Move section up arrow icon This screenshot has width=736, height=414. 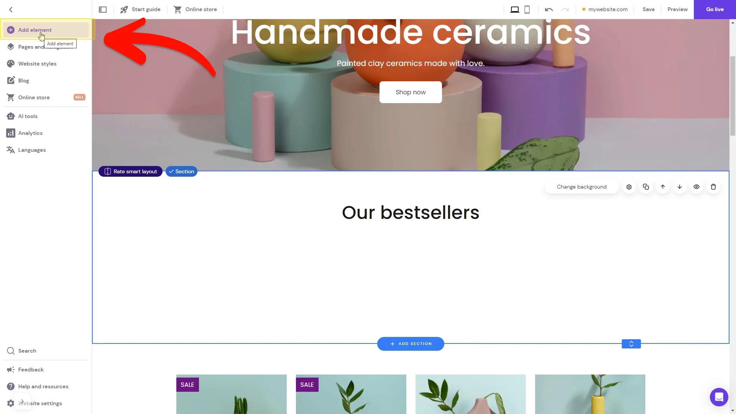coord(663,187)
